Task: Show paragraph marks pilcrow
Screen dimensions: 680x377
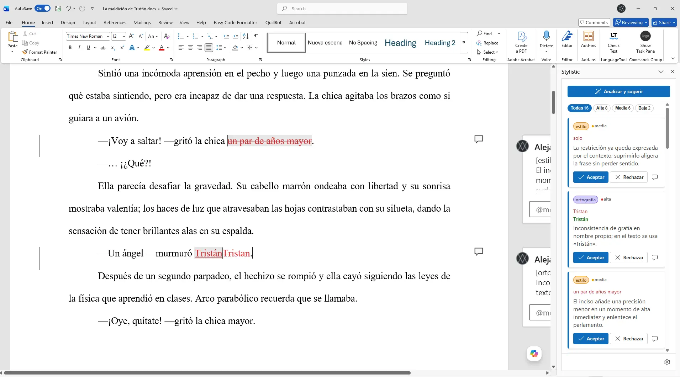Action: point(256,36)
